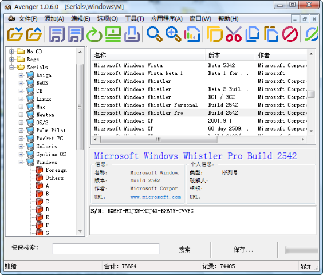The image size is (323, 275).
Task: Collapse the Serials tree node
Action: click(11, 67)
